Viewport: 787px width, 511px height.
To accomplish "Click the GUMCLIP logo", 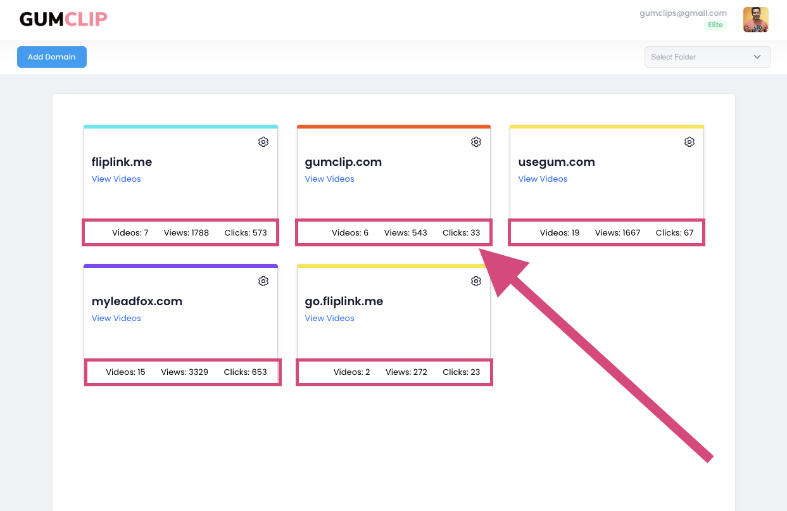I will pyautogui.click(x=63, y=20).
